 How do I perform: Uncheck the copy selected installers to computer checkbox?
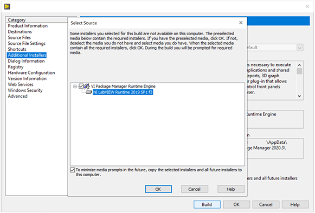tap(72, 170)
